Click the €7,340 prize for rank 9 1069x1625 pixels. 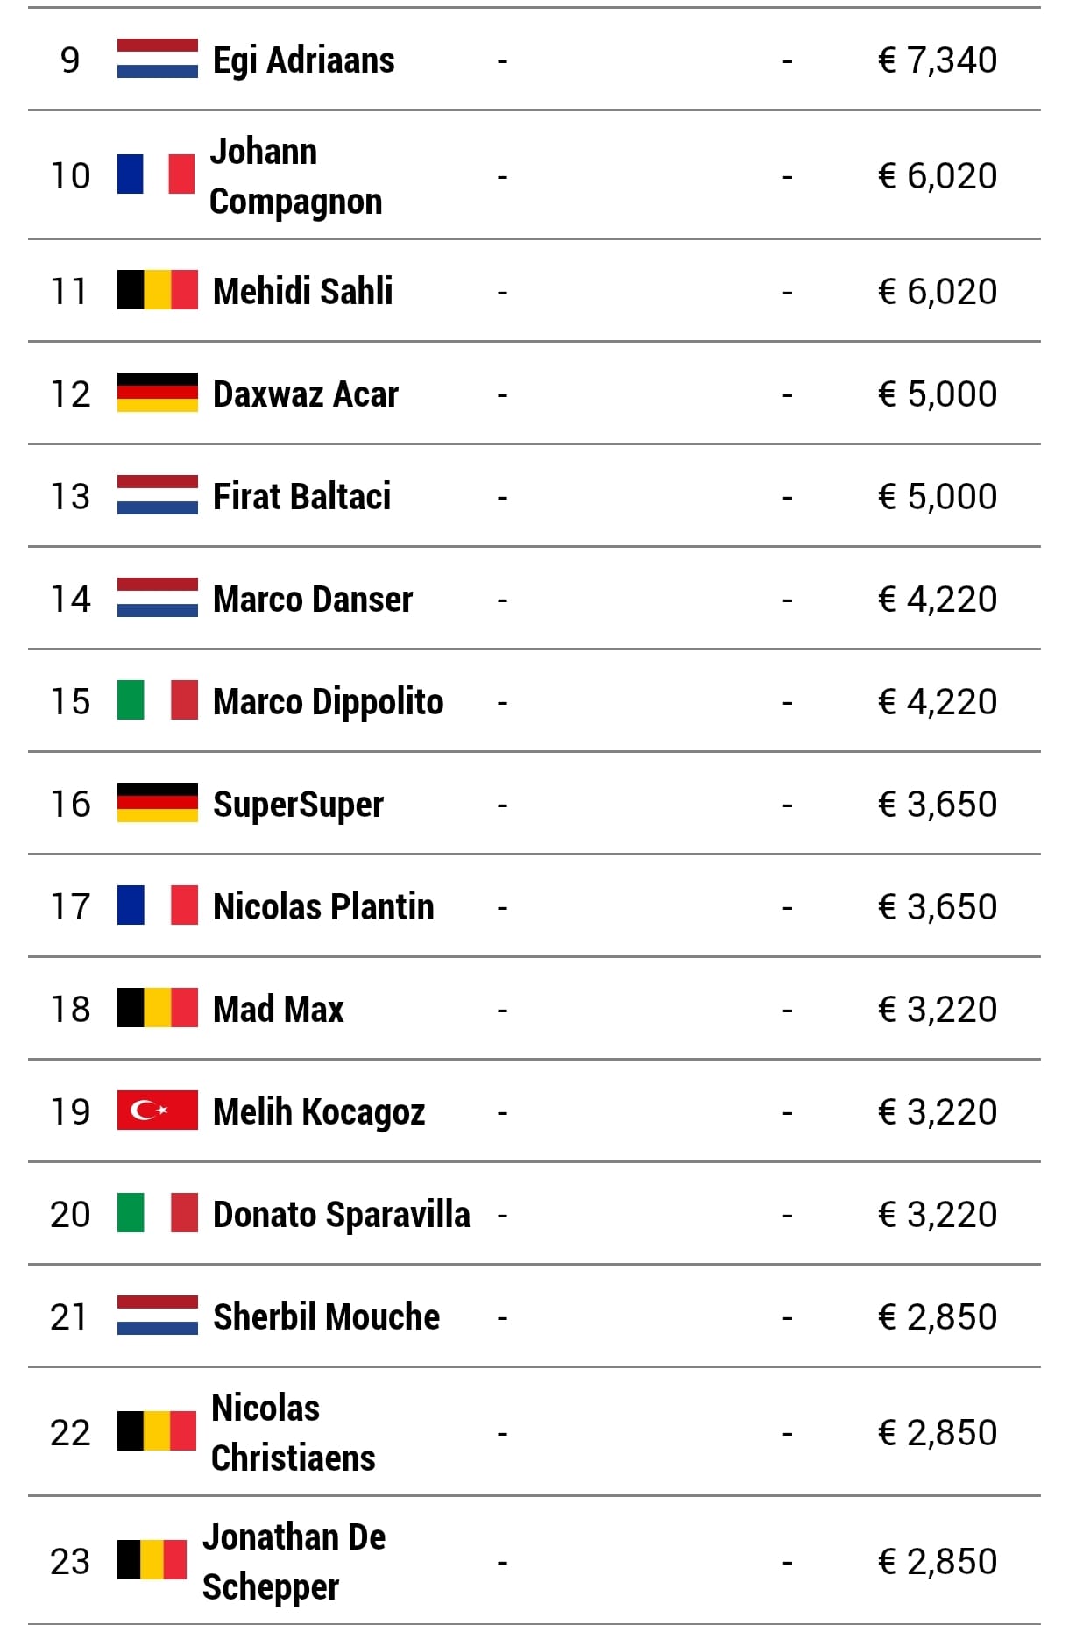[x=938, y=60]
